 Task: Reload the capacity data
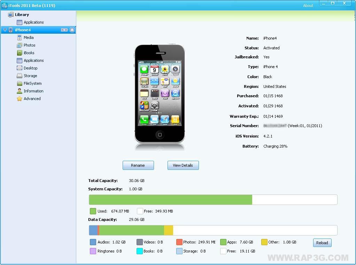point(322,243)
